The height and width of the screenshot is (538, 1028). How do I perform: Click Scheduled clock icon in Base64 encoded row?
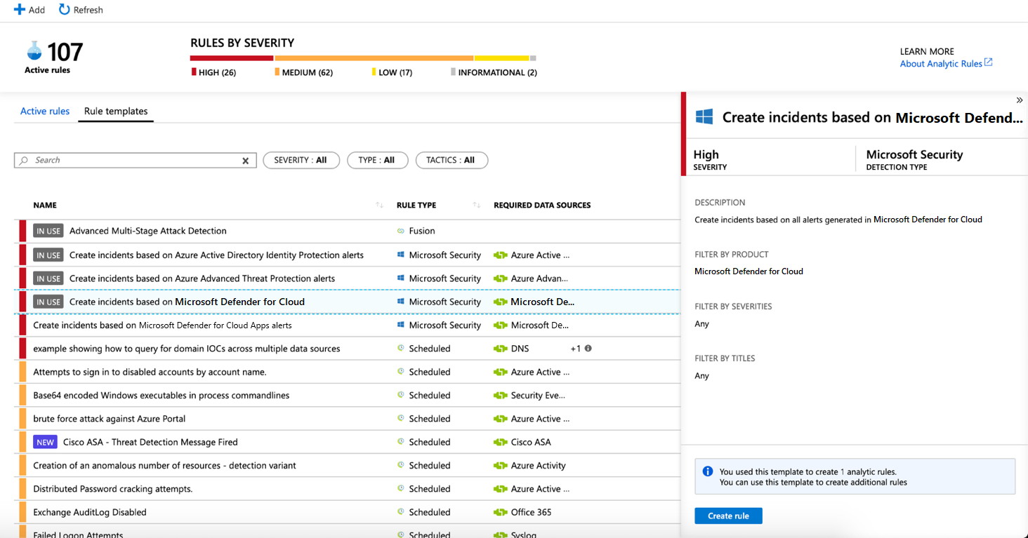point(401,395)
